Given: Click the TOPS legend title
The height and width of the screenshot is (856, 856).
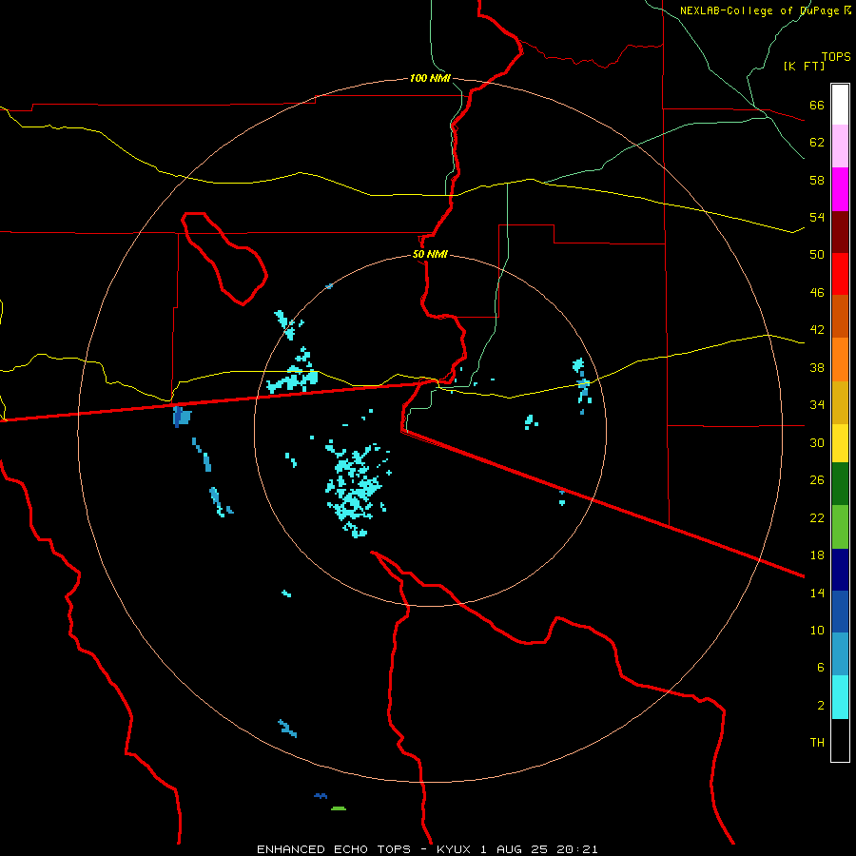Looking at the screenshot, I should 836,56.
